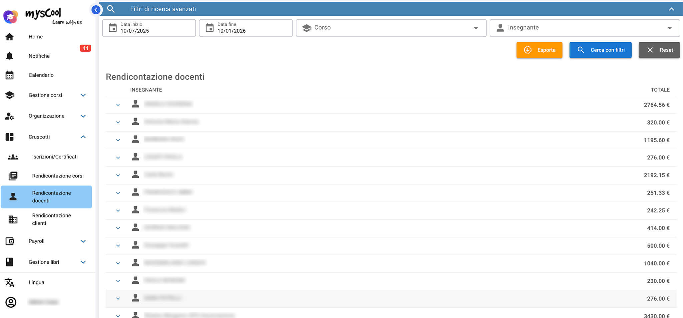Viewport: 683px width, 318px height.
Task: Open the Insegnante dropdown filter
Action: (584, 28)
